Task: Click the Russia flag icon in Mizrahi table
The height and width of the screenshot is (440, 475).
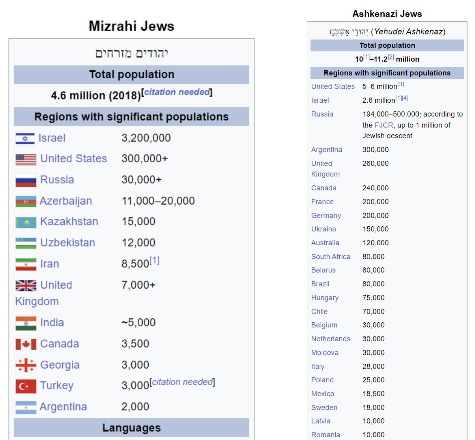Action: [x=26, y=181]
